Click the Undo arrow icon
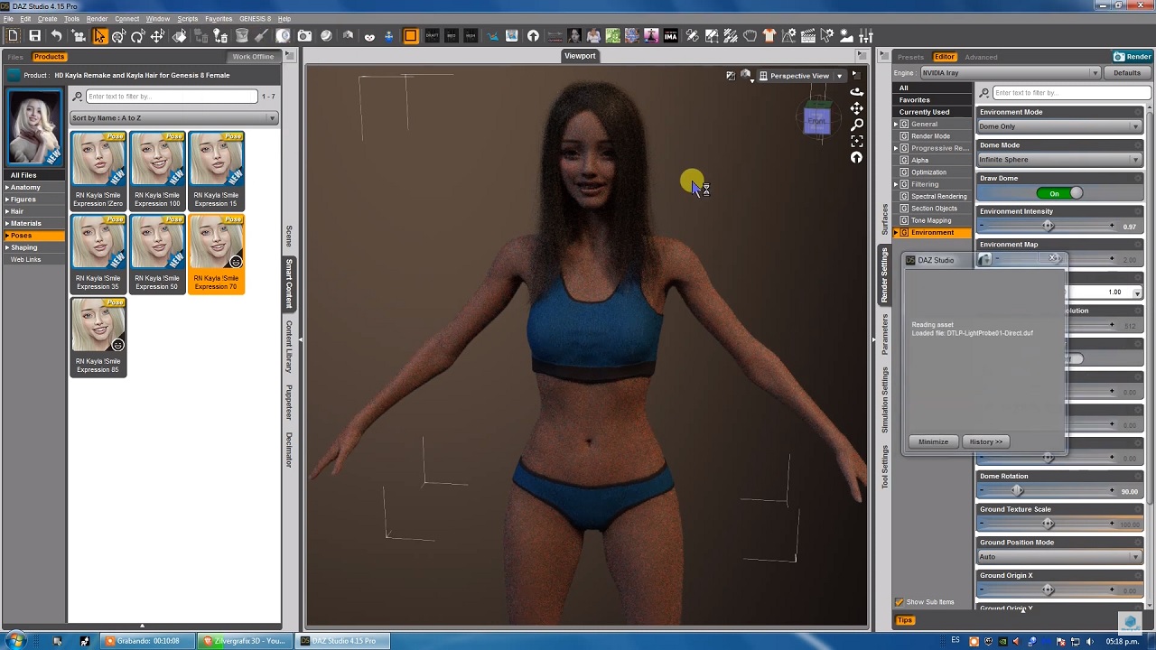The image size is (1156, 650). [x=56, y=36]
